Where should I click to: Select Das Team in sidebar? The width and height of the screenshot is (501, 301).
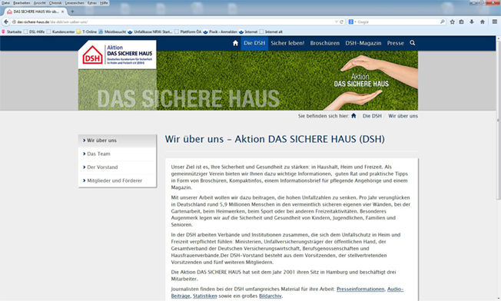point(118,154)
